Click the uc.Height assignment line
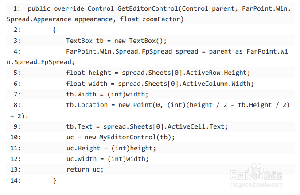This screenshot has height=195, width=300. (111, 148)
